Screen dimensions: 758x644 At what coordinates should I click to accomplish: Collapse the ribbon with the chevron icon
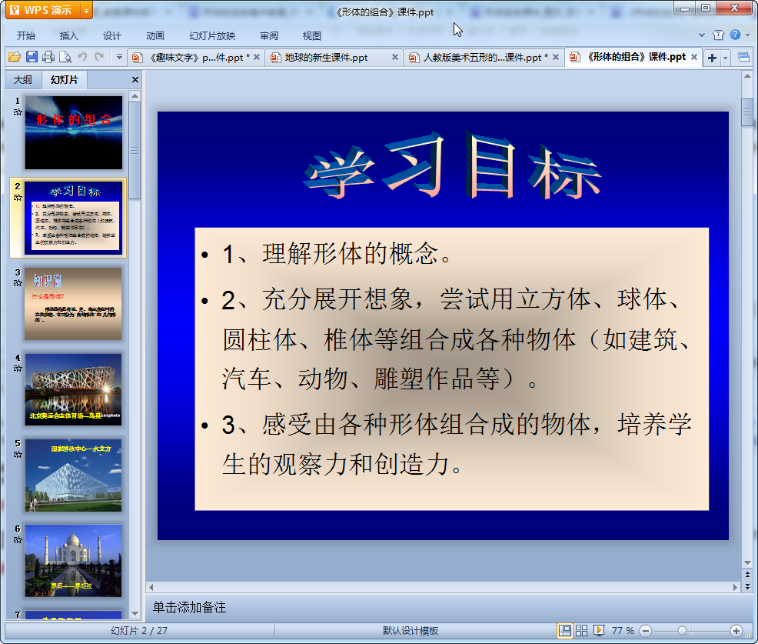pyautogui.click(x=702, y=35)
